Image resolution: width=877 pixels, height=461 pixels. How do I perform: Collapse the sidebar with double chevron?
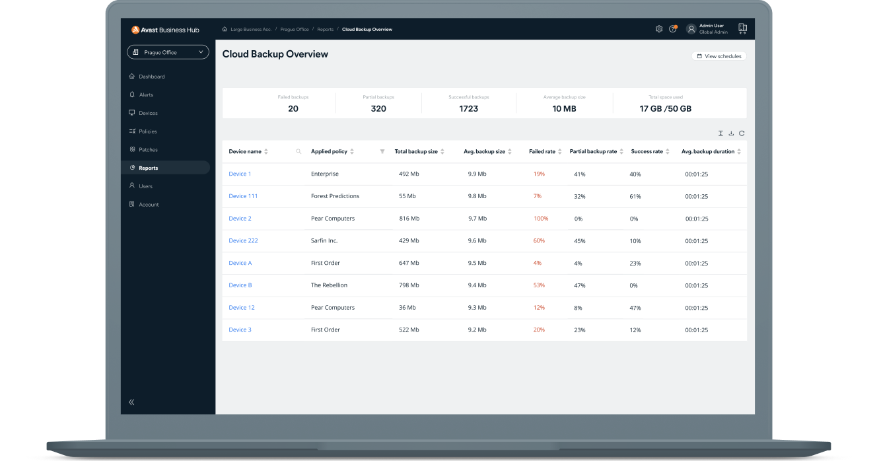coord(131,402)
